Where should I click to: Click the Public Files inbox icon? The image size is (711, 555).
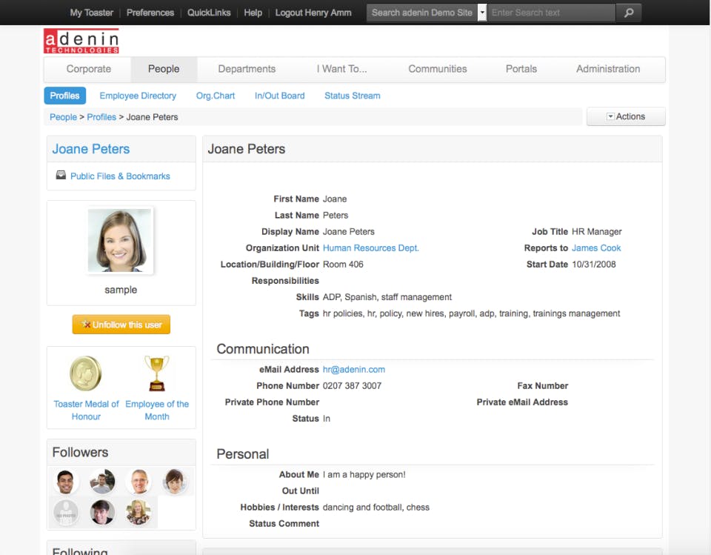click(x=61, y=175)
